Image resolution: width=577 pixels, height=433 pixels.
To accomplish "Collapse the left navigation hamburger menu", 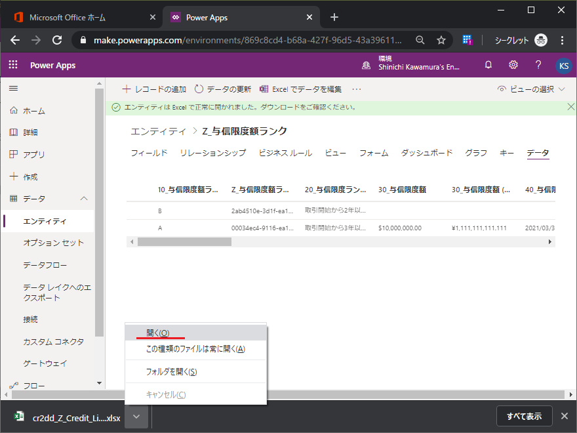I will coord(13,89).
